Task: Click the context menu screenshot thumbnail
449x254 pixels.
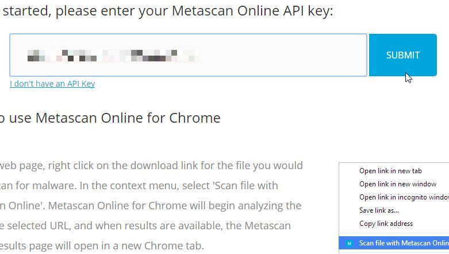Action: click(x=394, y=208)
